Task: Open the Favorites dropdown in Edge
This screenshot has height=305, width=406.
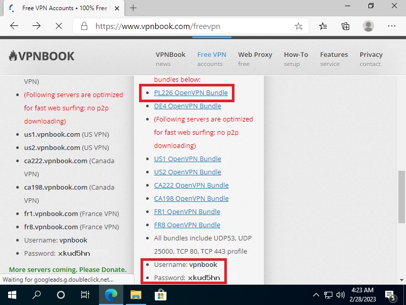Action: pos(323,25)
